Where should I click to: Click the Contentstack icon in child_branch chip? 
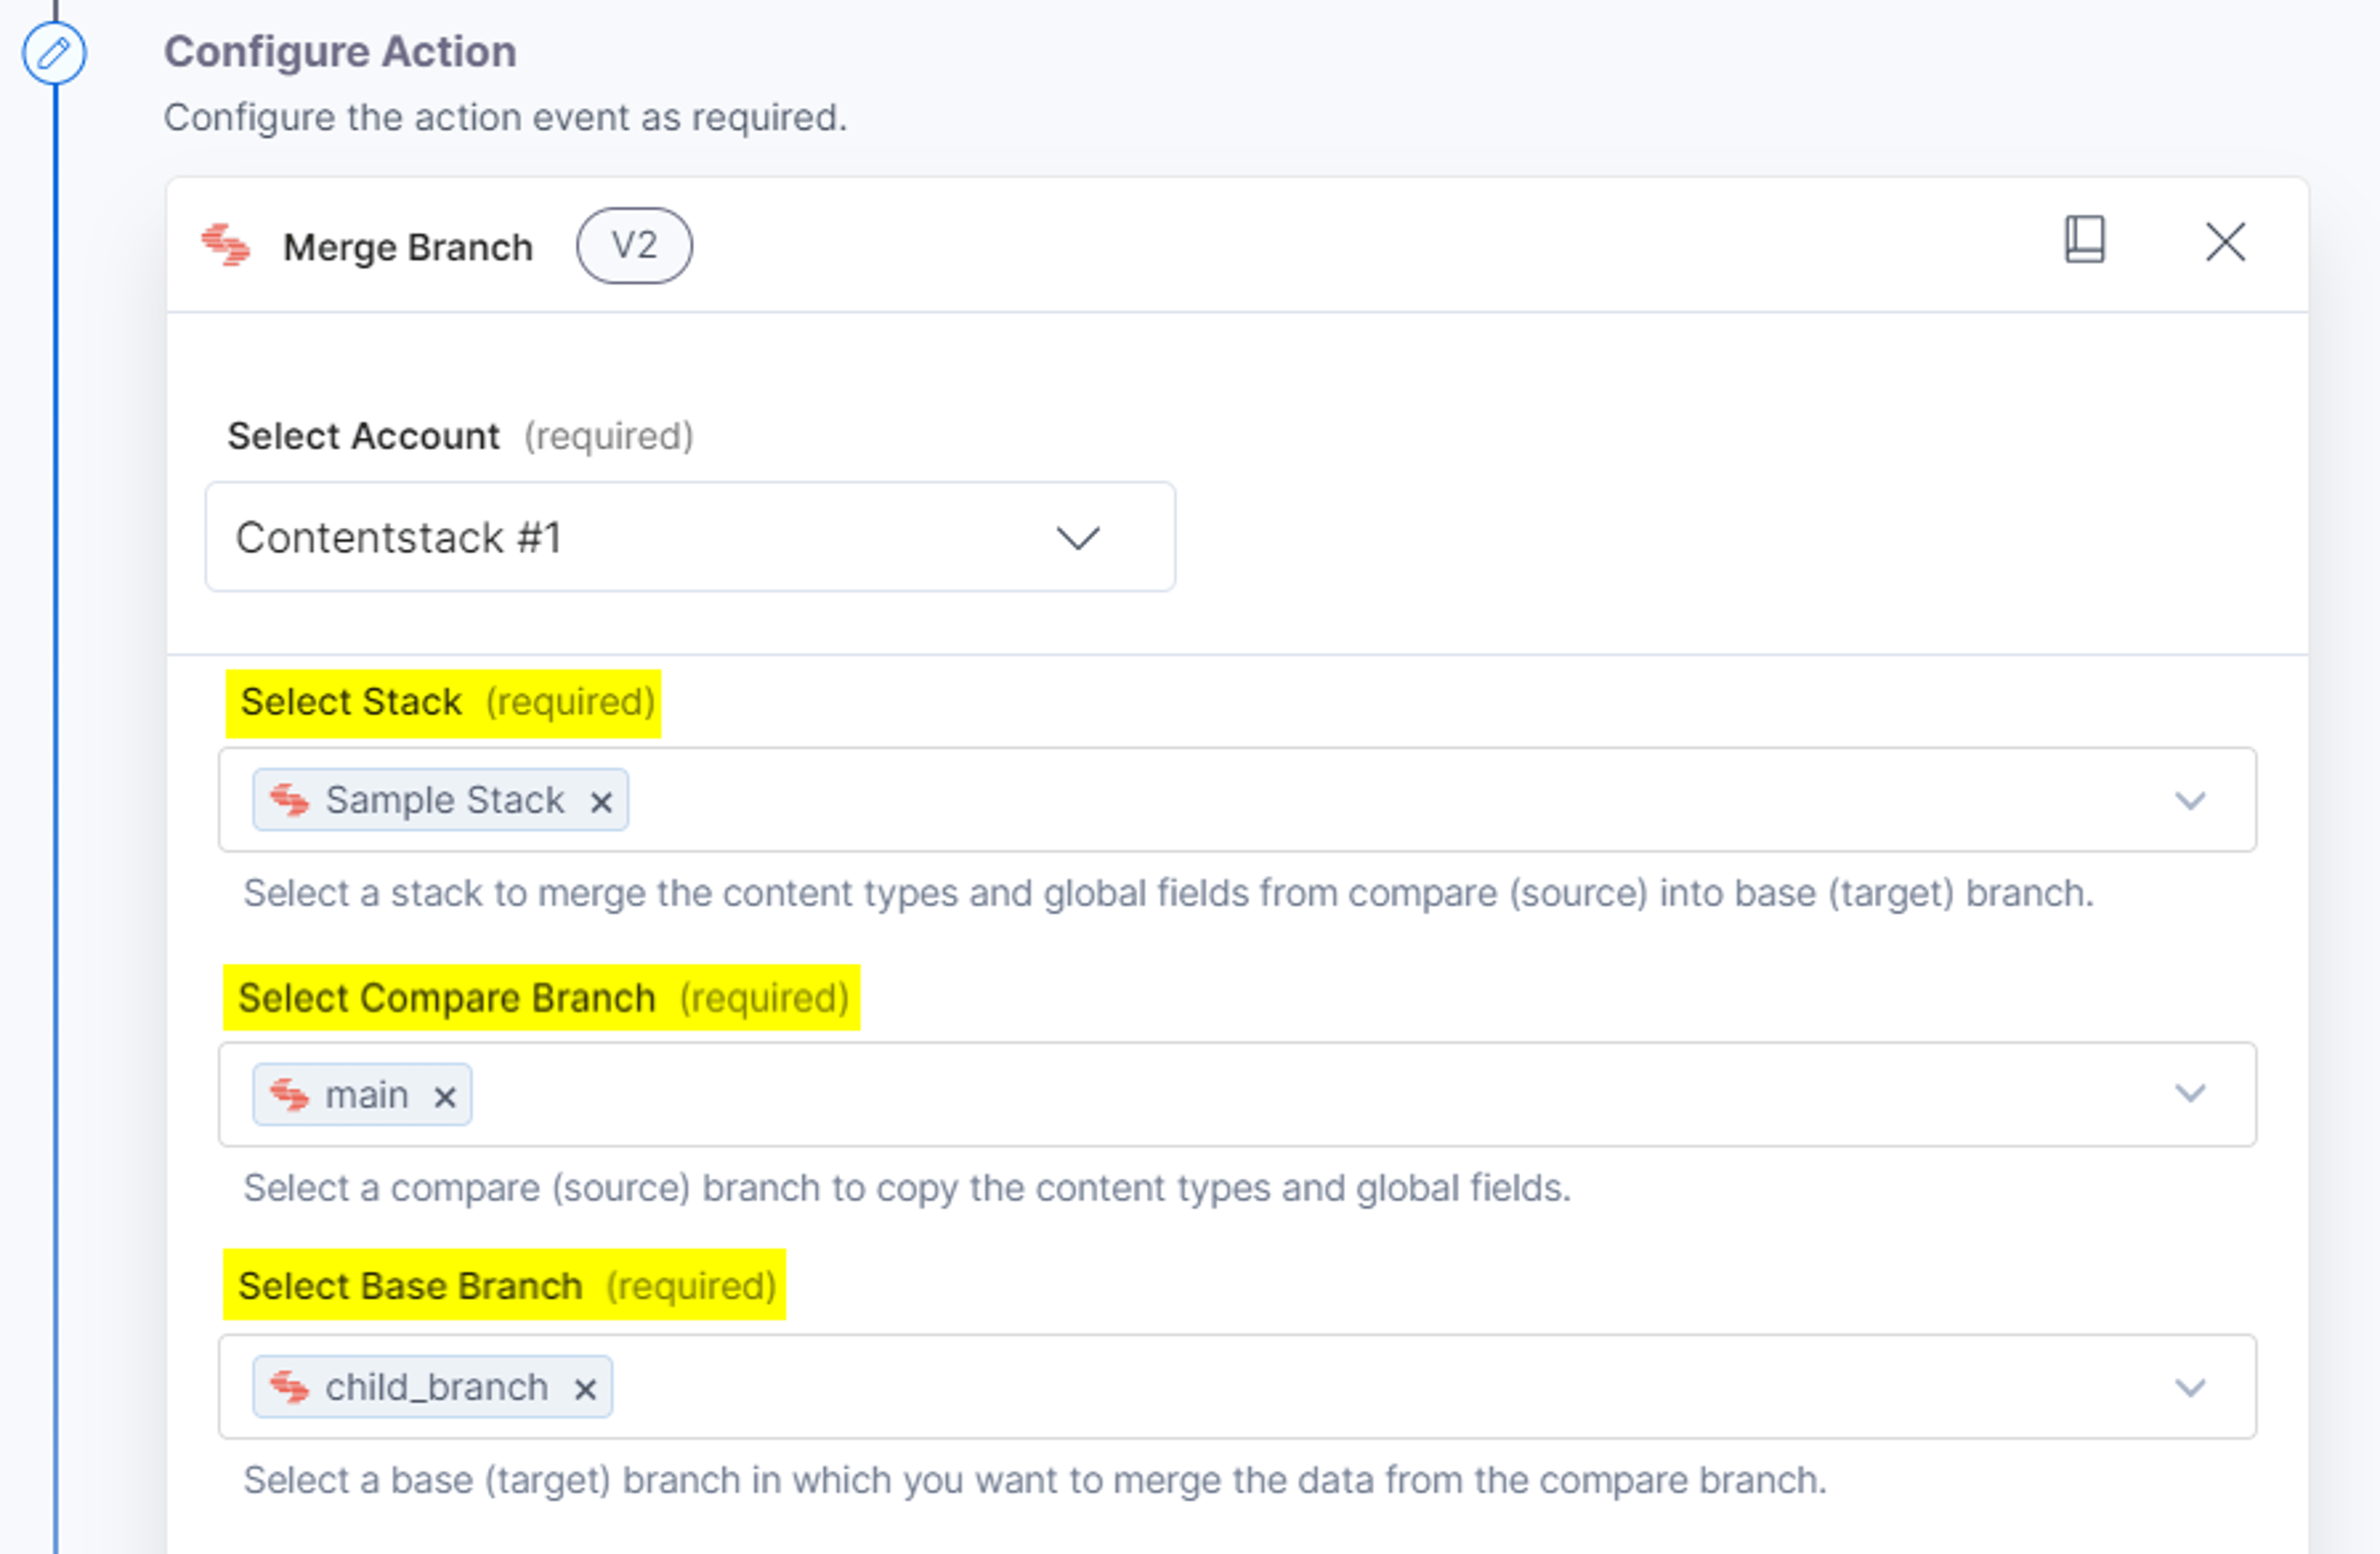pyautogui.click(x=290, y=1387)
